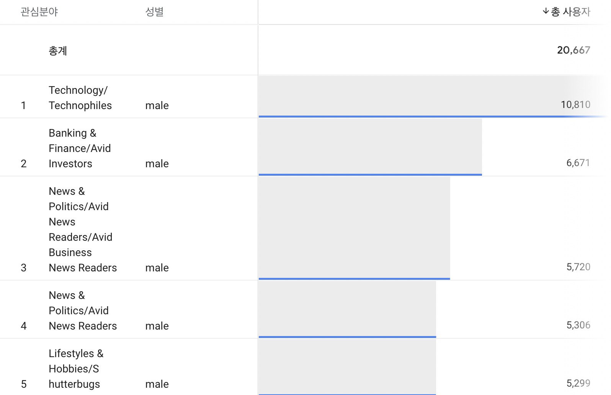
Task: Select Avid Business News Readers row
Action: pos(83,229)
